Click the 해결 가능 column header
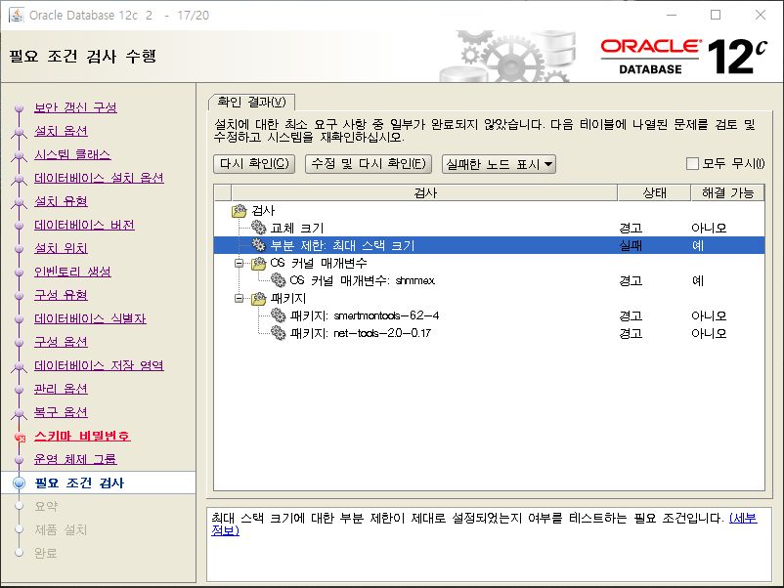This screenshot has width=784, height=588. point(727,192)
